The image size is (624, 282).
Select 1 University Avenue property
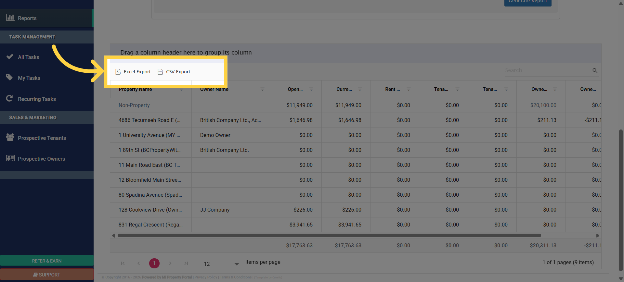point(149,135)
